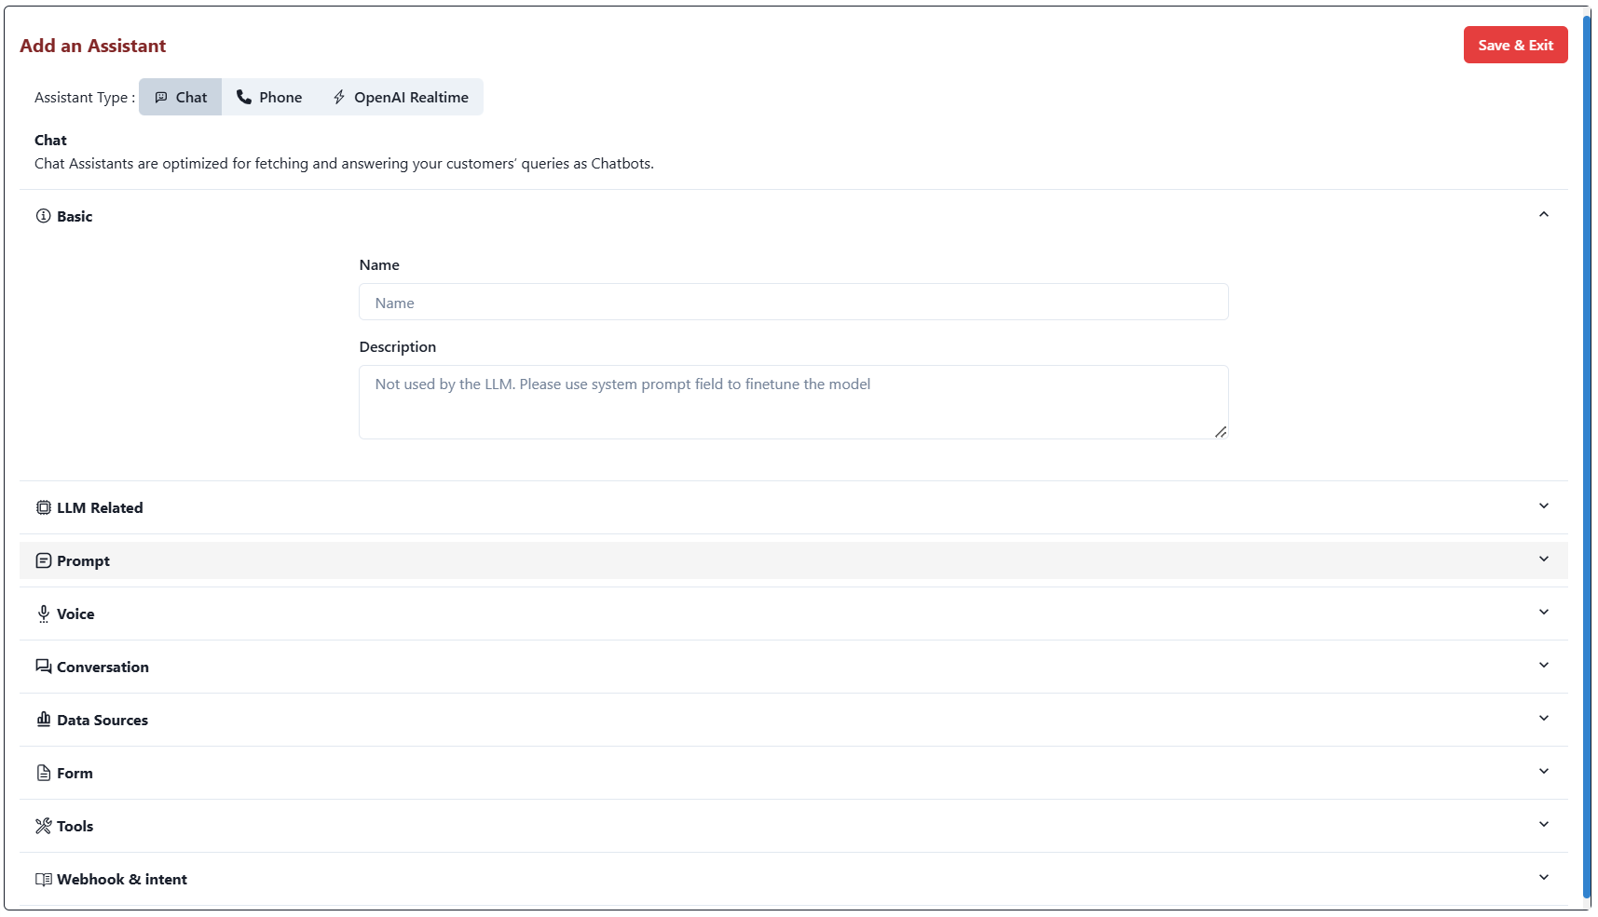The height and width of the screenshot is (917, 1598).
Task: Click the Conversation speech bubbles icon
Action: point(43,667)
